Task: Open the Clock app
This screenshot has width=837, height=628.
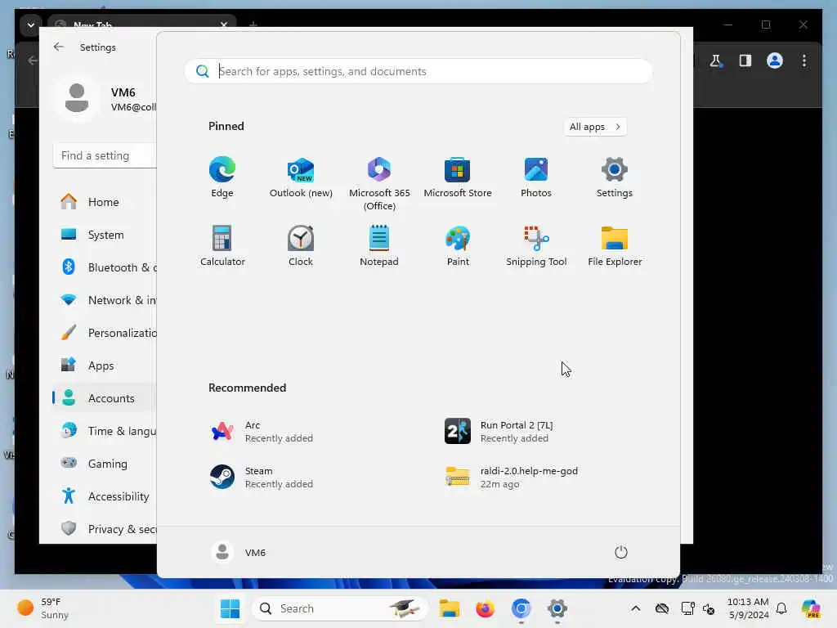Action: point(301,246)
